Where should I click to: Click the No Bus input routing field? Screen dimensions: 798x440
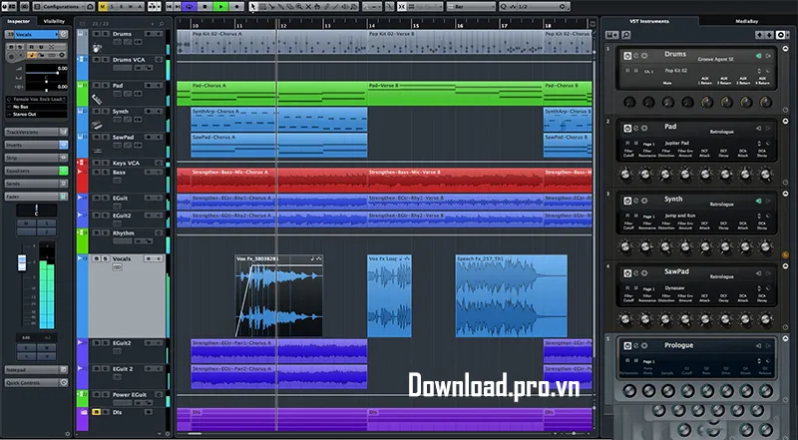click(36, 108)
